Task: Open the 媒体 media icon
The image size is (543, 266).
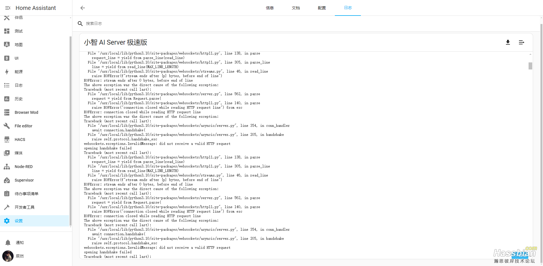Action: [7, 153]
